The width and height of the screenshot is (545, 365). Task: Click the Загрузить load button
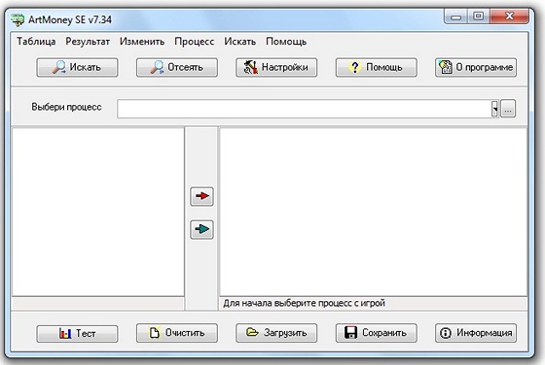(276, 333)
